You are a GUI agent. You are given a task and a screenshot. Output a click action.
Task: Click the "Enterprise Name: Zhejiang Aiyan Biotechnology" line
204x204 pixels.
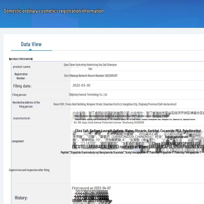point(135,119)
